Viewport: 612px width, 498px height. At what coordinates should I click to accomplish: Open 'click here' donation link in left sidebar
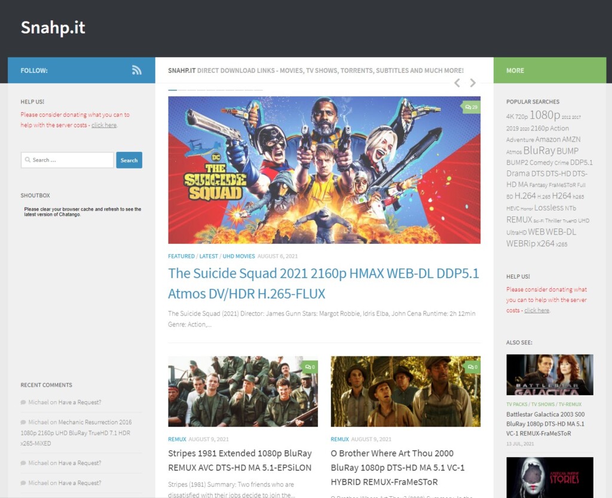104,125
